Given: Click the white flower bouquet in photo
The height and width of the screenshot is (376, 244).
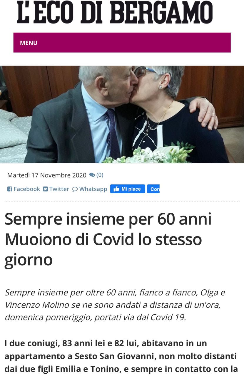Looking at the screenshot, I should tap(148, 154).
